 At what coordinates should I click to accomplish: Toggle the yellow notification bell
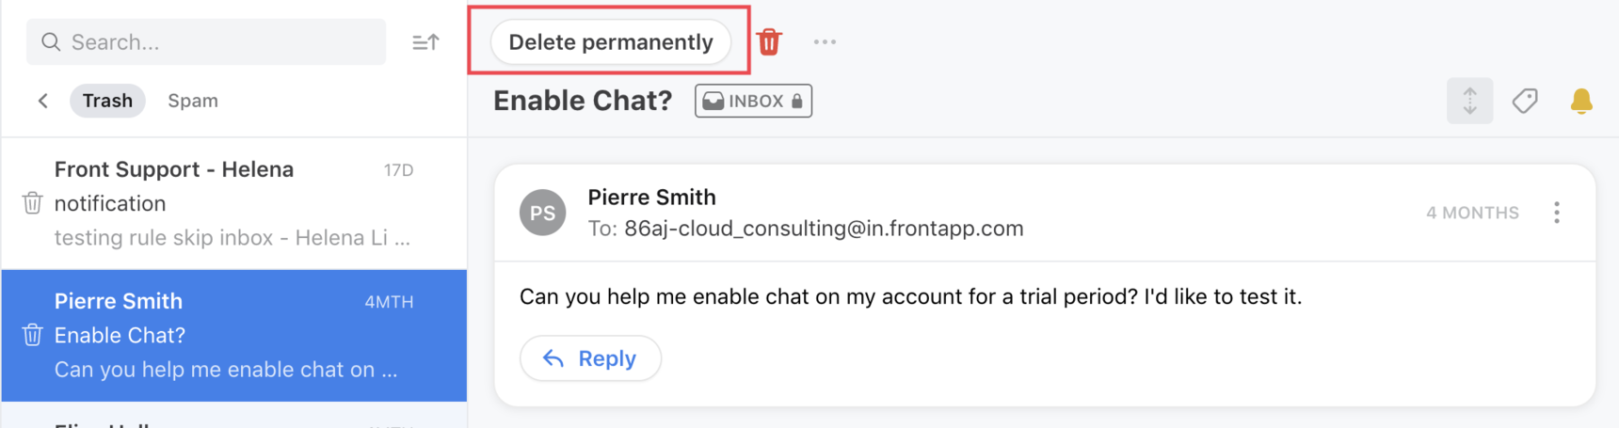[x=1581, y=101]
